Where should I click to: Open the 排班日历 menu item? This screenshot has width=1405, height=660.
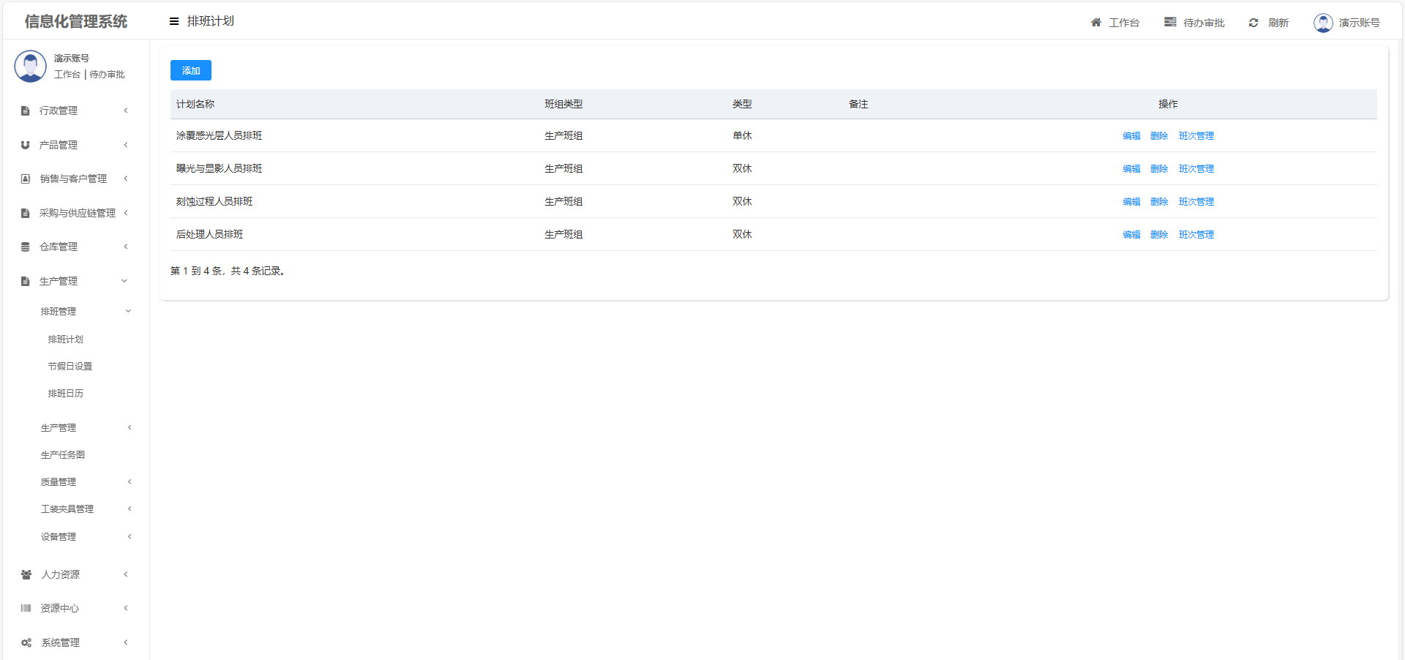(66, 394)
